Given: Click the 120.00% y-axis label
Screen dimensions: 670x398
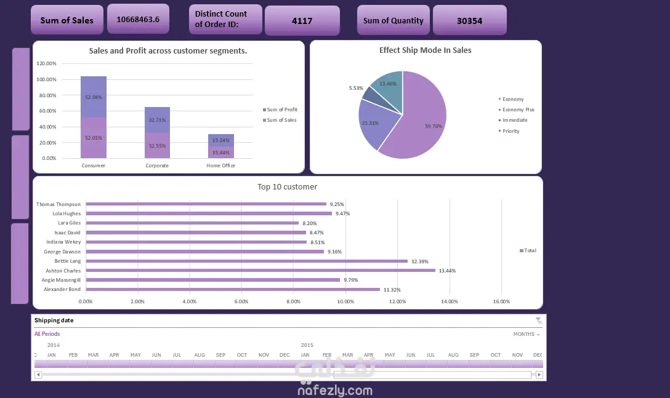Looking at the screenshot, I should click(x=47, y=63).
